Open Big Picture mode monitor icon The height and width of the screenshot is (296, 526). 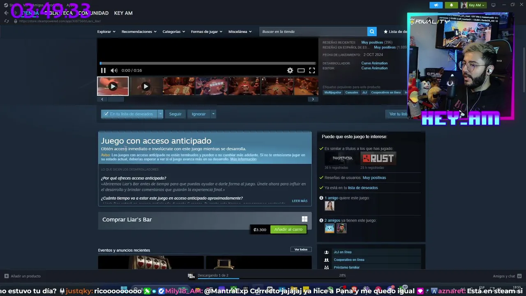point(494,5)
